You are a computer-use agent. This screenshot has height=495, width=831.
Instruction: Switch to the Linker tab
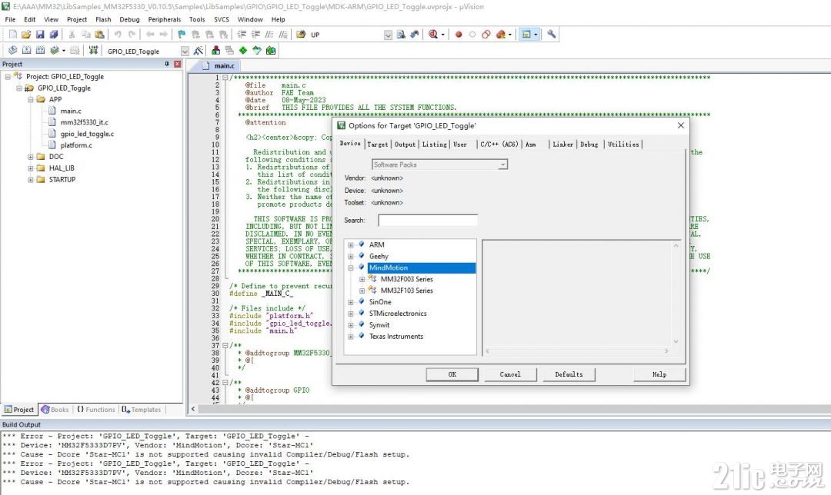pyautogui.click(x=562, y=144)
